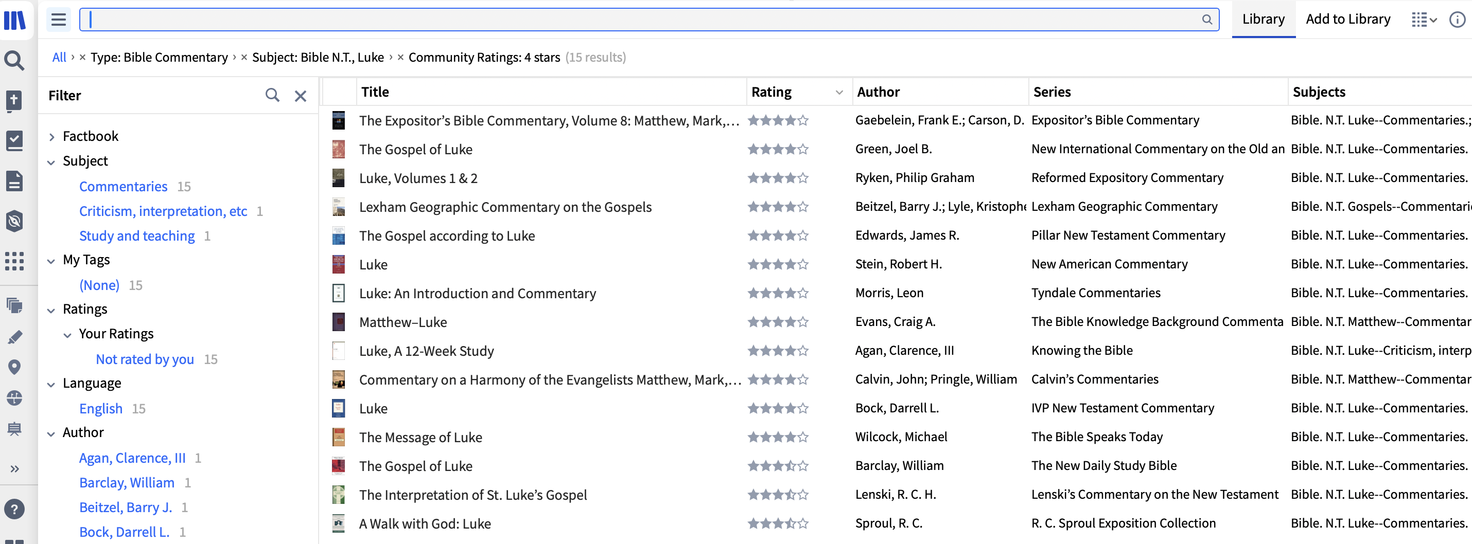The height and width of the screenshot is (544, 1472).
Task: Expand the Factbook filter section
Action: point(51,137)
